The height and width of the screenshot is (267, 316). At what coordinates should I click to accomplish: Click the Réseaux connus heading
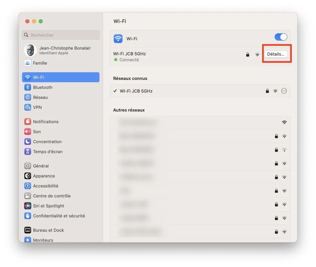click(x=130, y=79)
